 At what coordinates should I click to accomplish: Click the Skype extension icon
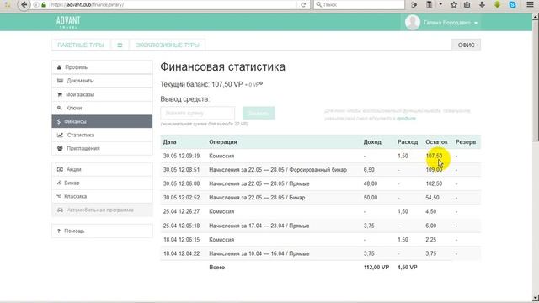coord(512,5)
